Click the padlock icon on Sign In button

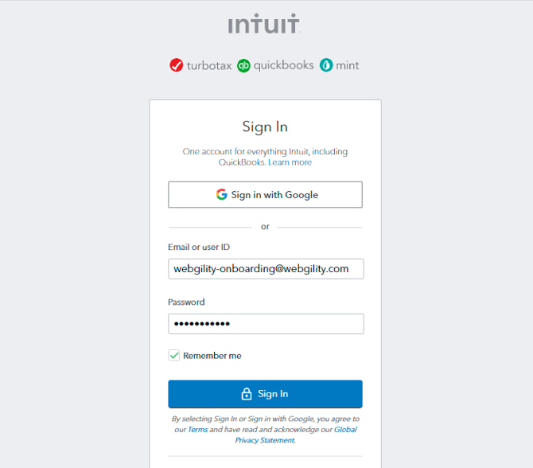[x=247, y=394]
